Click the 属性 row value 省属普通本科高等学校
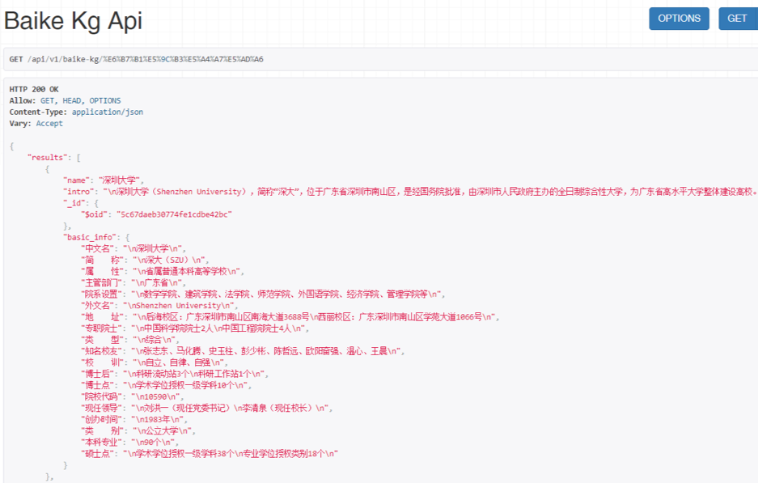758x483 pixels. [x=187, y=271]
